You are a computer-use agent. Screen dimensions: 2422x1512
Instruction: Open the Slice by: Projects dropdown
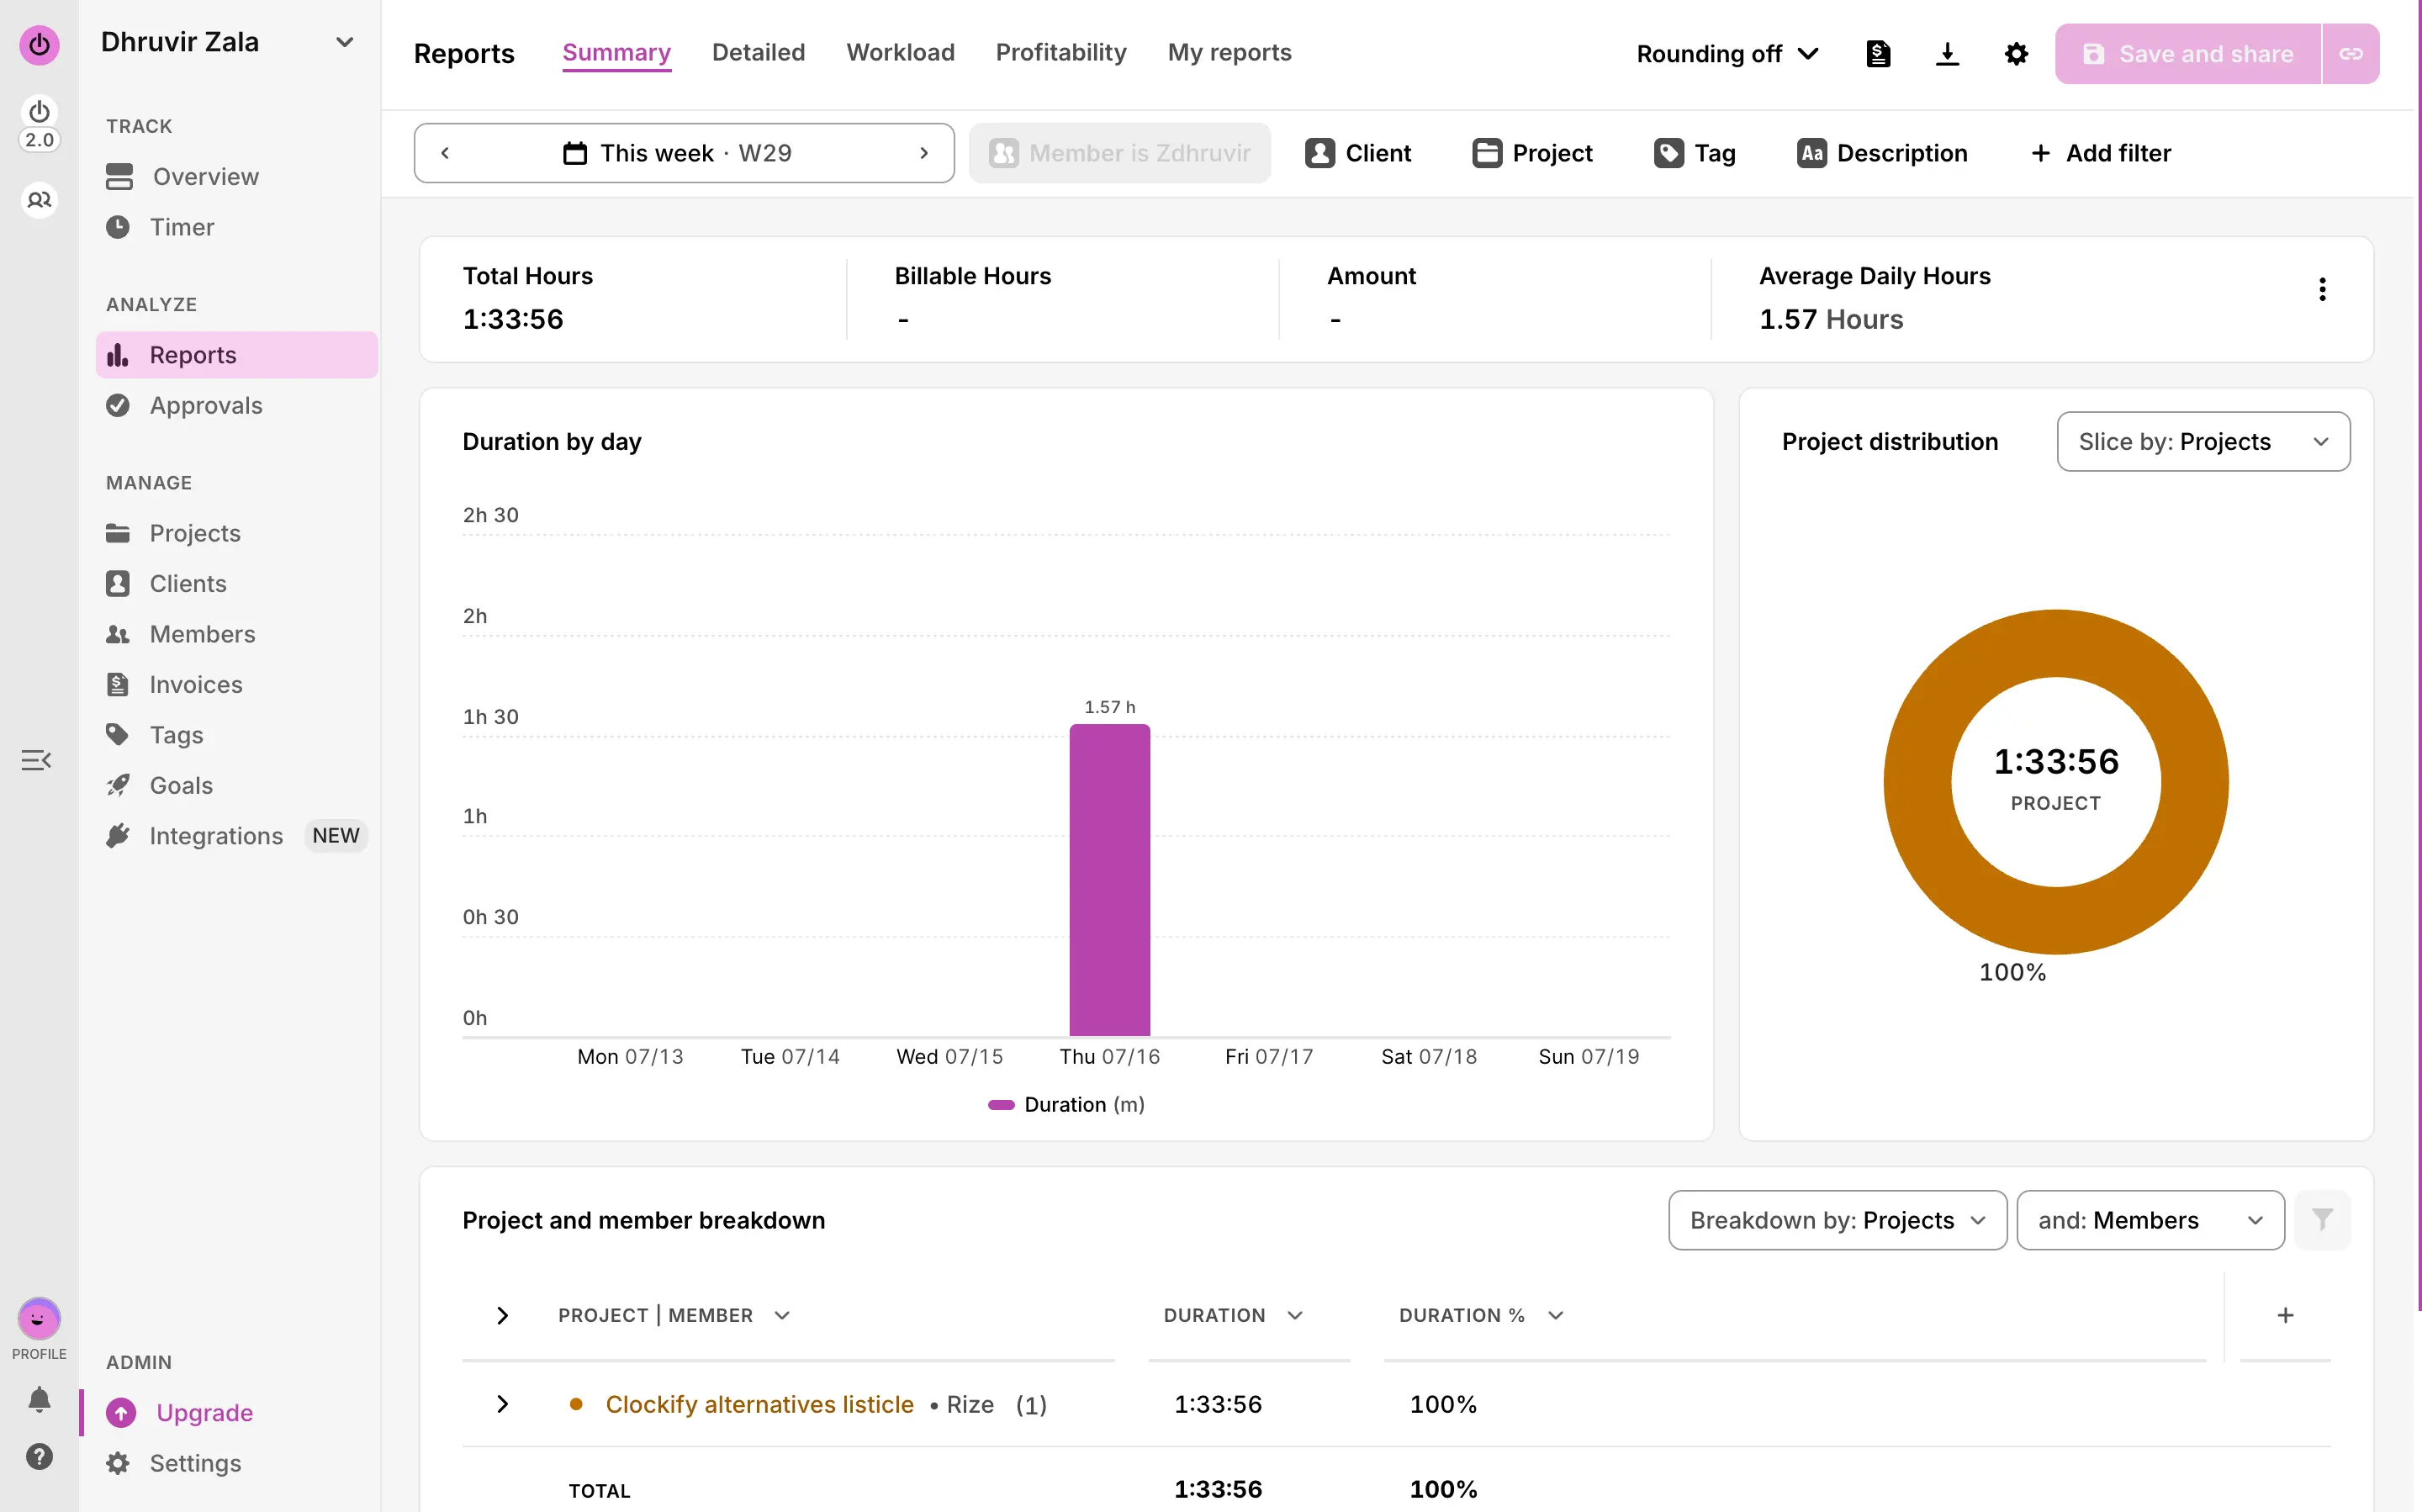click(2203, 442)
